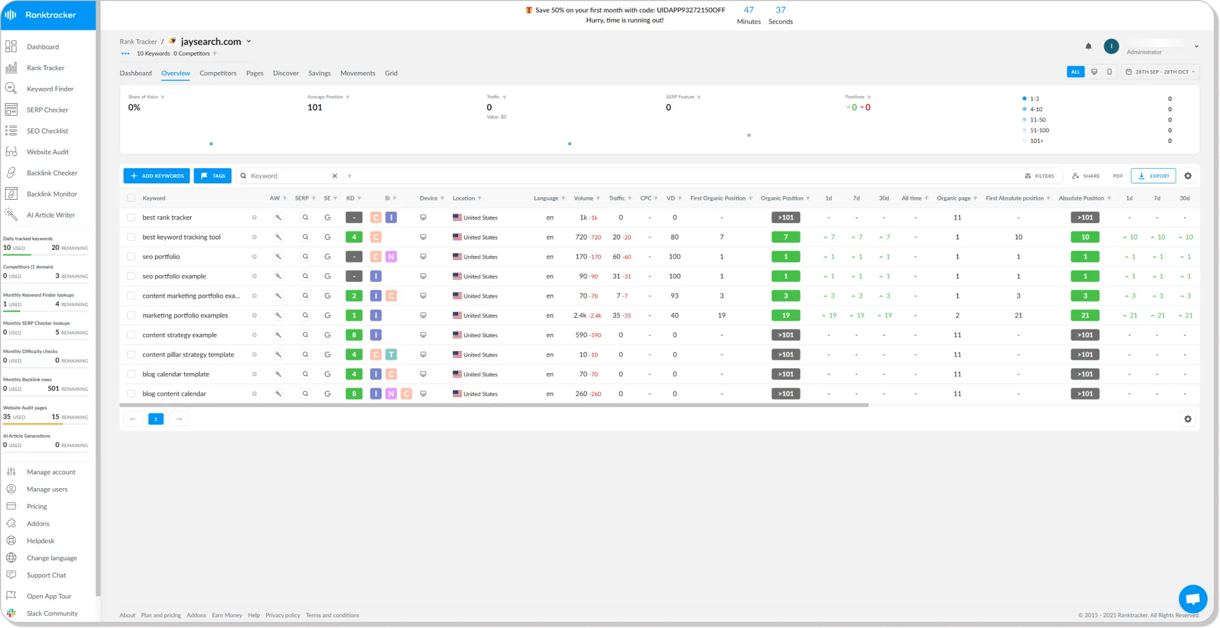Click Add Keywords button
Viewport: 1220px width, 628px height.
pyautogui.click(x=156, y=176)
